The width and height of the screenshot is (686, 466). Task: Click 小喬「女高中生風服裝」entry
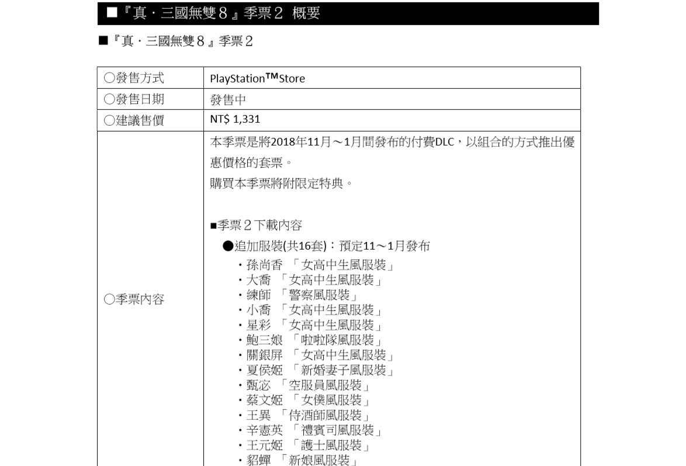pyautogui.click(x=310, y=310)
